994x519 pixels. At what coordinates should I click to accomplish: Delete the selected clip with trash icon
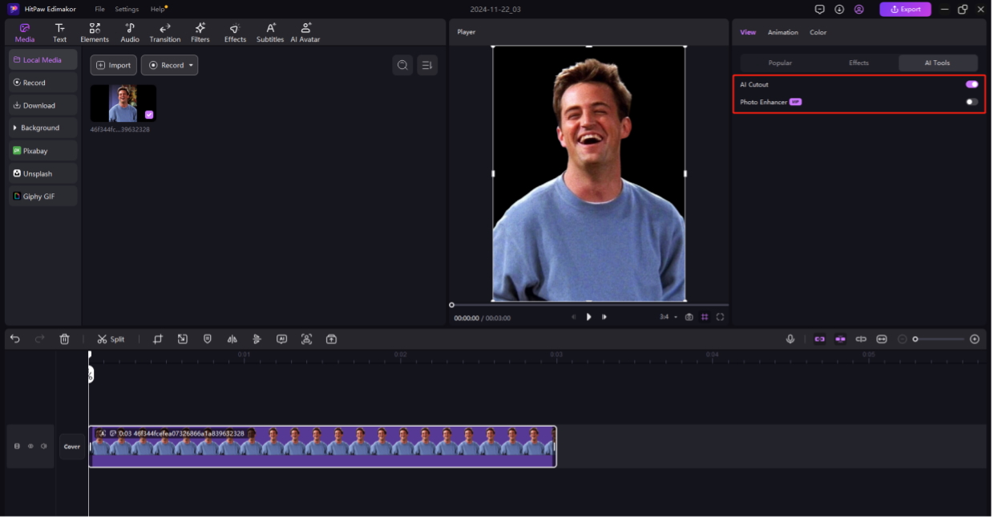(65, 339)
